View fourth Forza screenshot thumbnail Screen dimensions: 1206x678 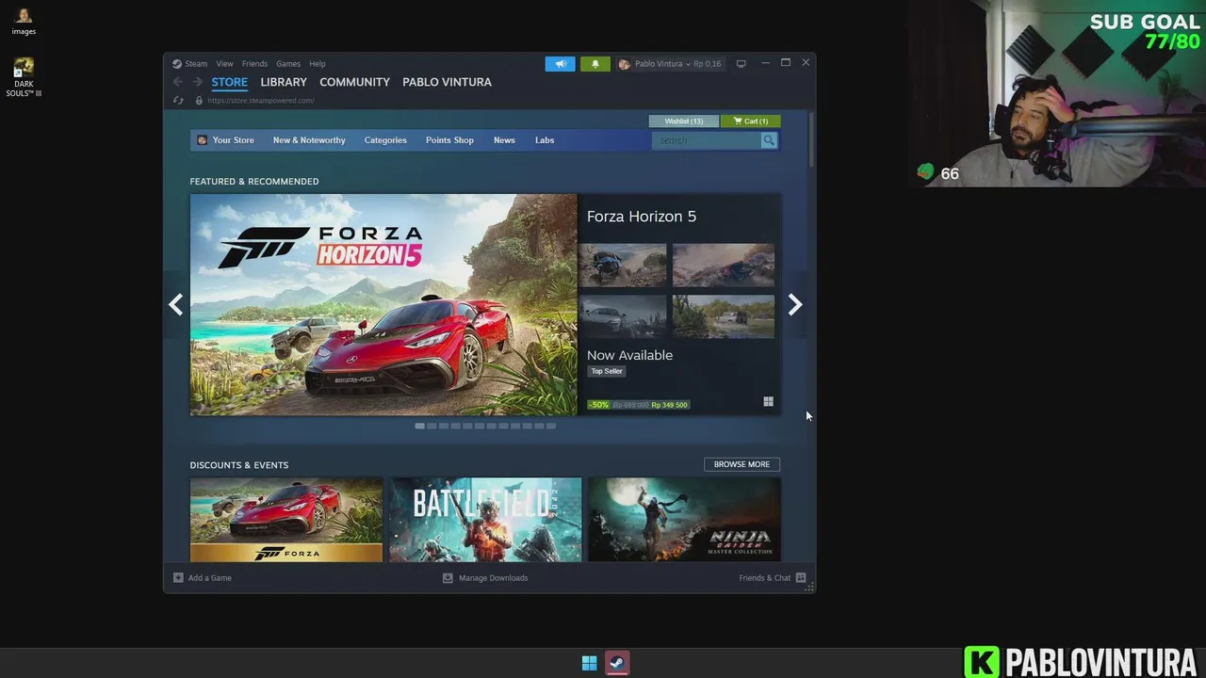pyautogui.click(x=724, y=315)
